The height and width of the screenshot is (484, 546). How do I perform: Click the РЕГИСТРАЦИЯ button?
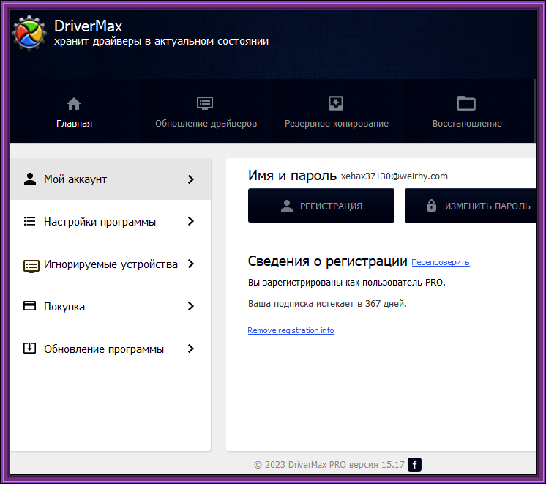point(321,206)
